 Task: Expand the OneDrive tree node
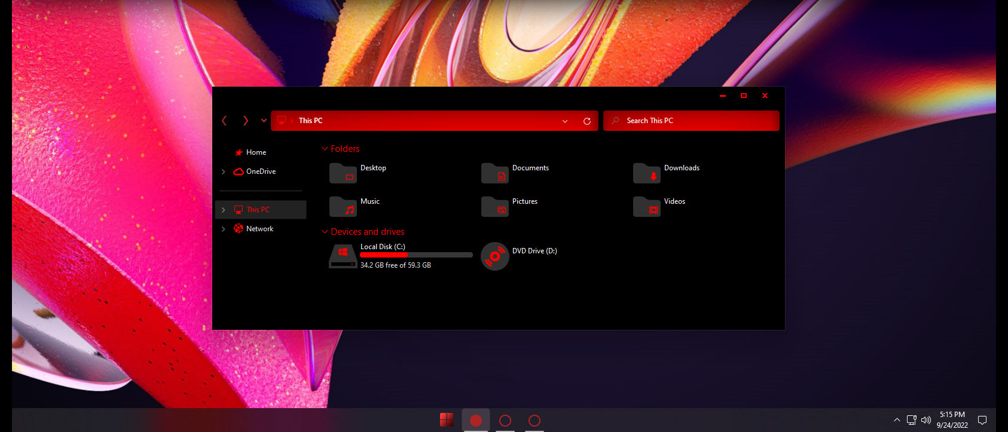(x=224, y=171)
